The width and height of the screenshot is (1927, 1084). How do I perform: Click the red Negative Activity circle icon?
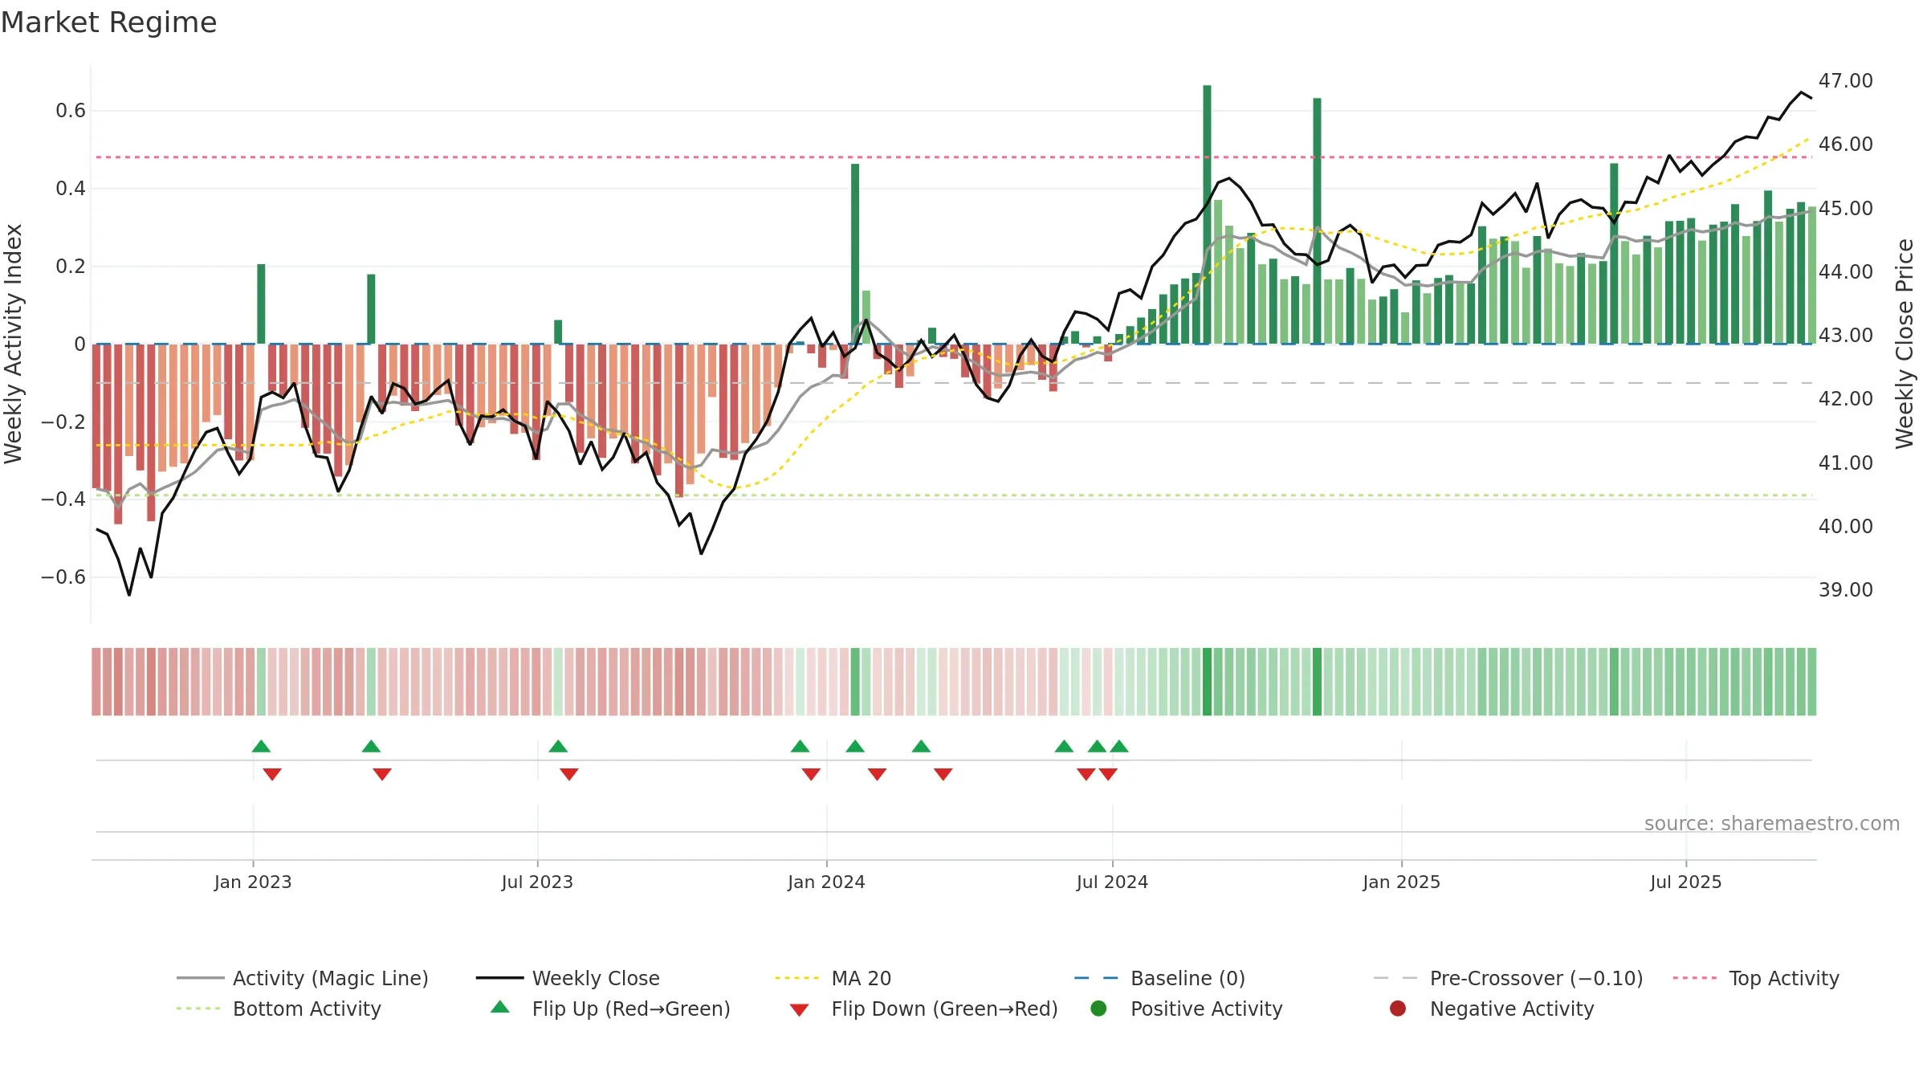1398,1009
